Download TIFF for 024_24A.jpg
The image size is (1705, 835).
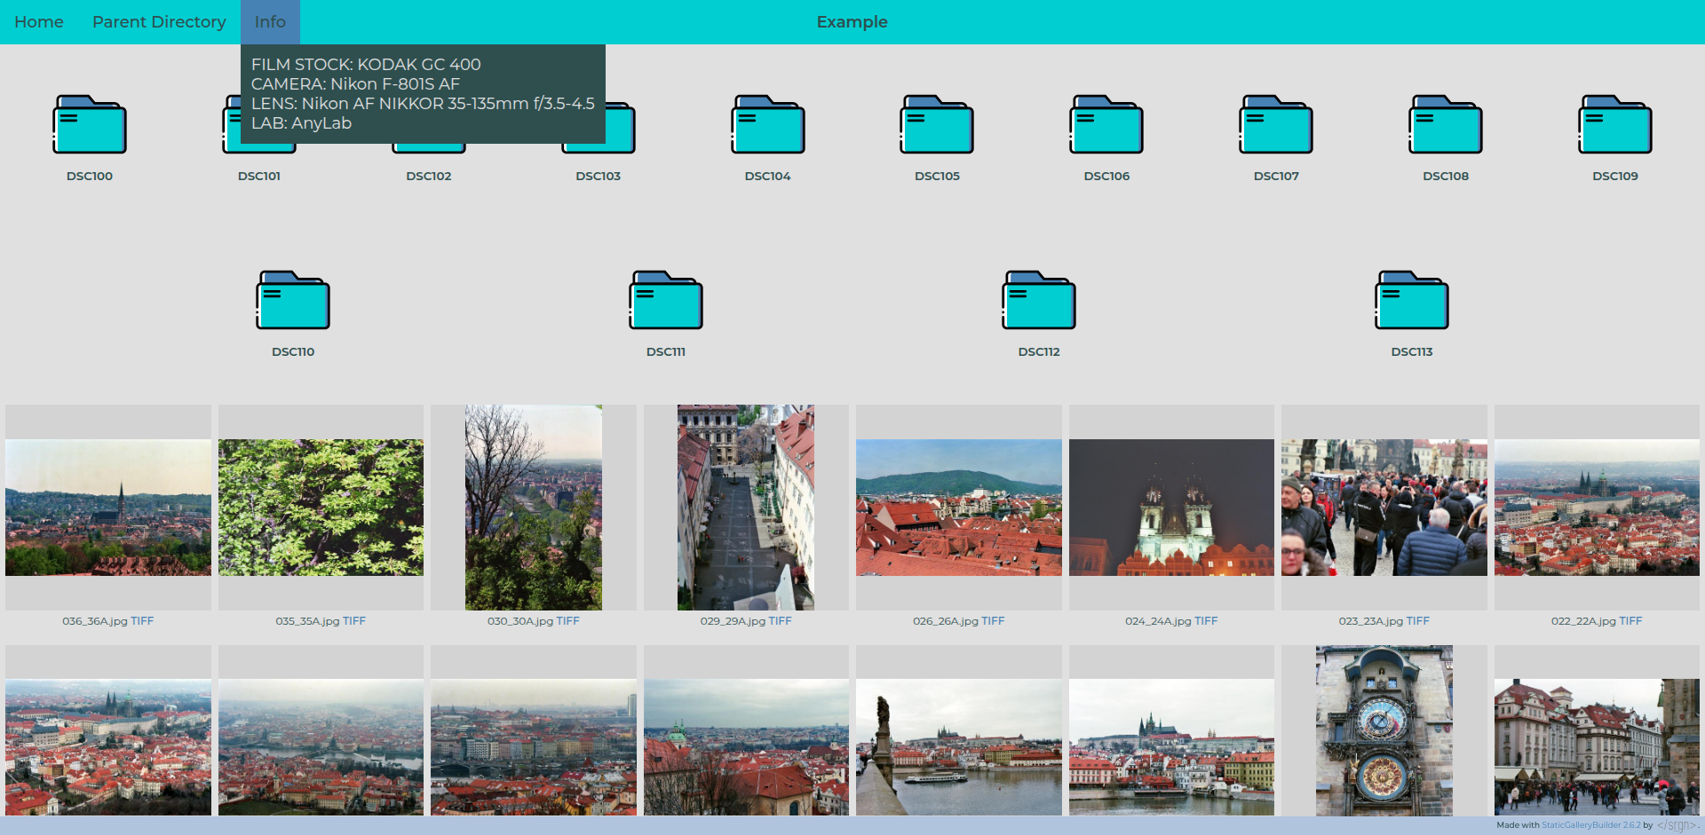[1206, 621]
